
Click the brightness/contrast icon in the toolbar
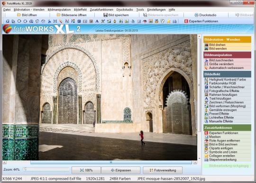tap(67, 21)
